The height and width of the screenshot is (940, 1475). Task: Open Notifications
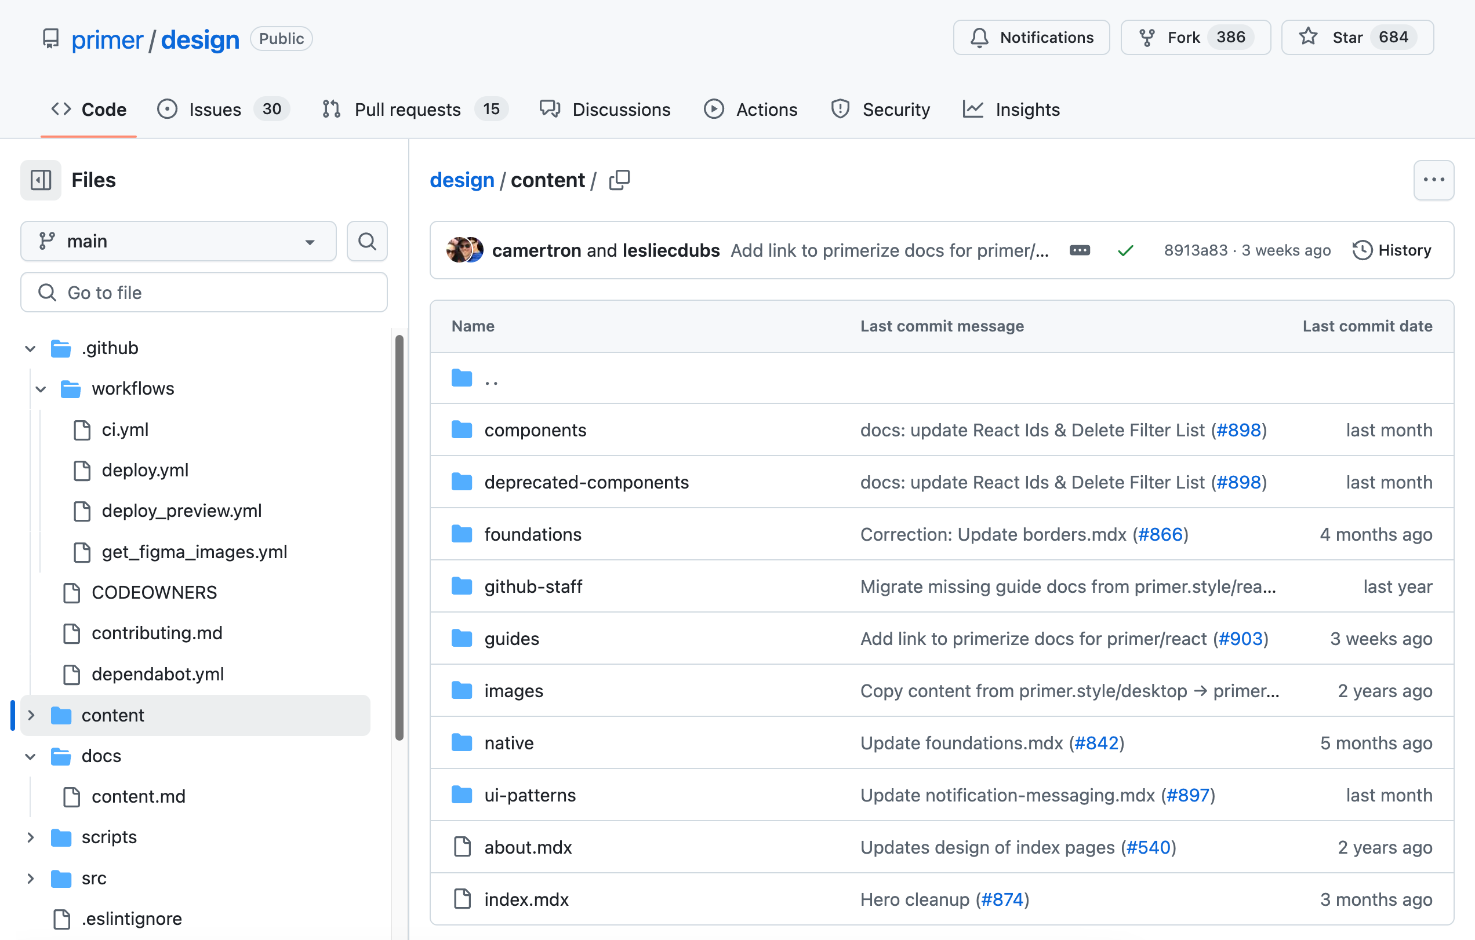click(1031, 37)
